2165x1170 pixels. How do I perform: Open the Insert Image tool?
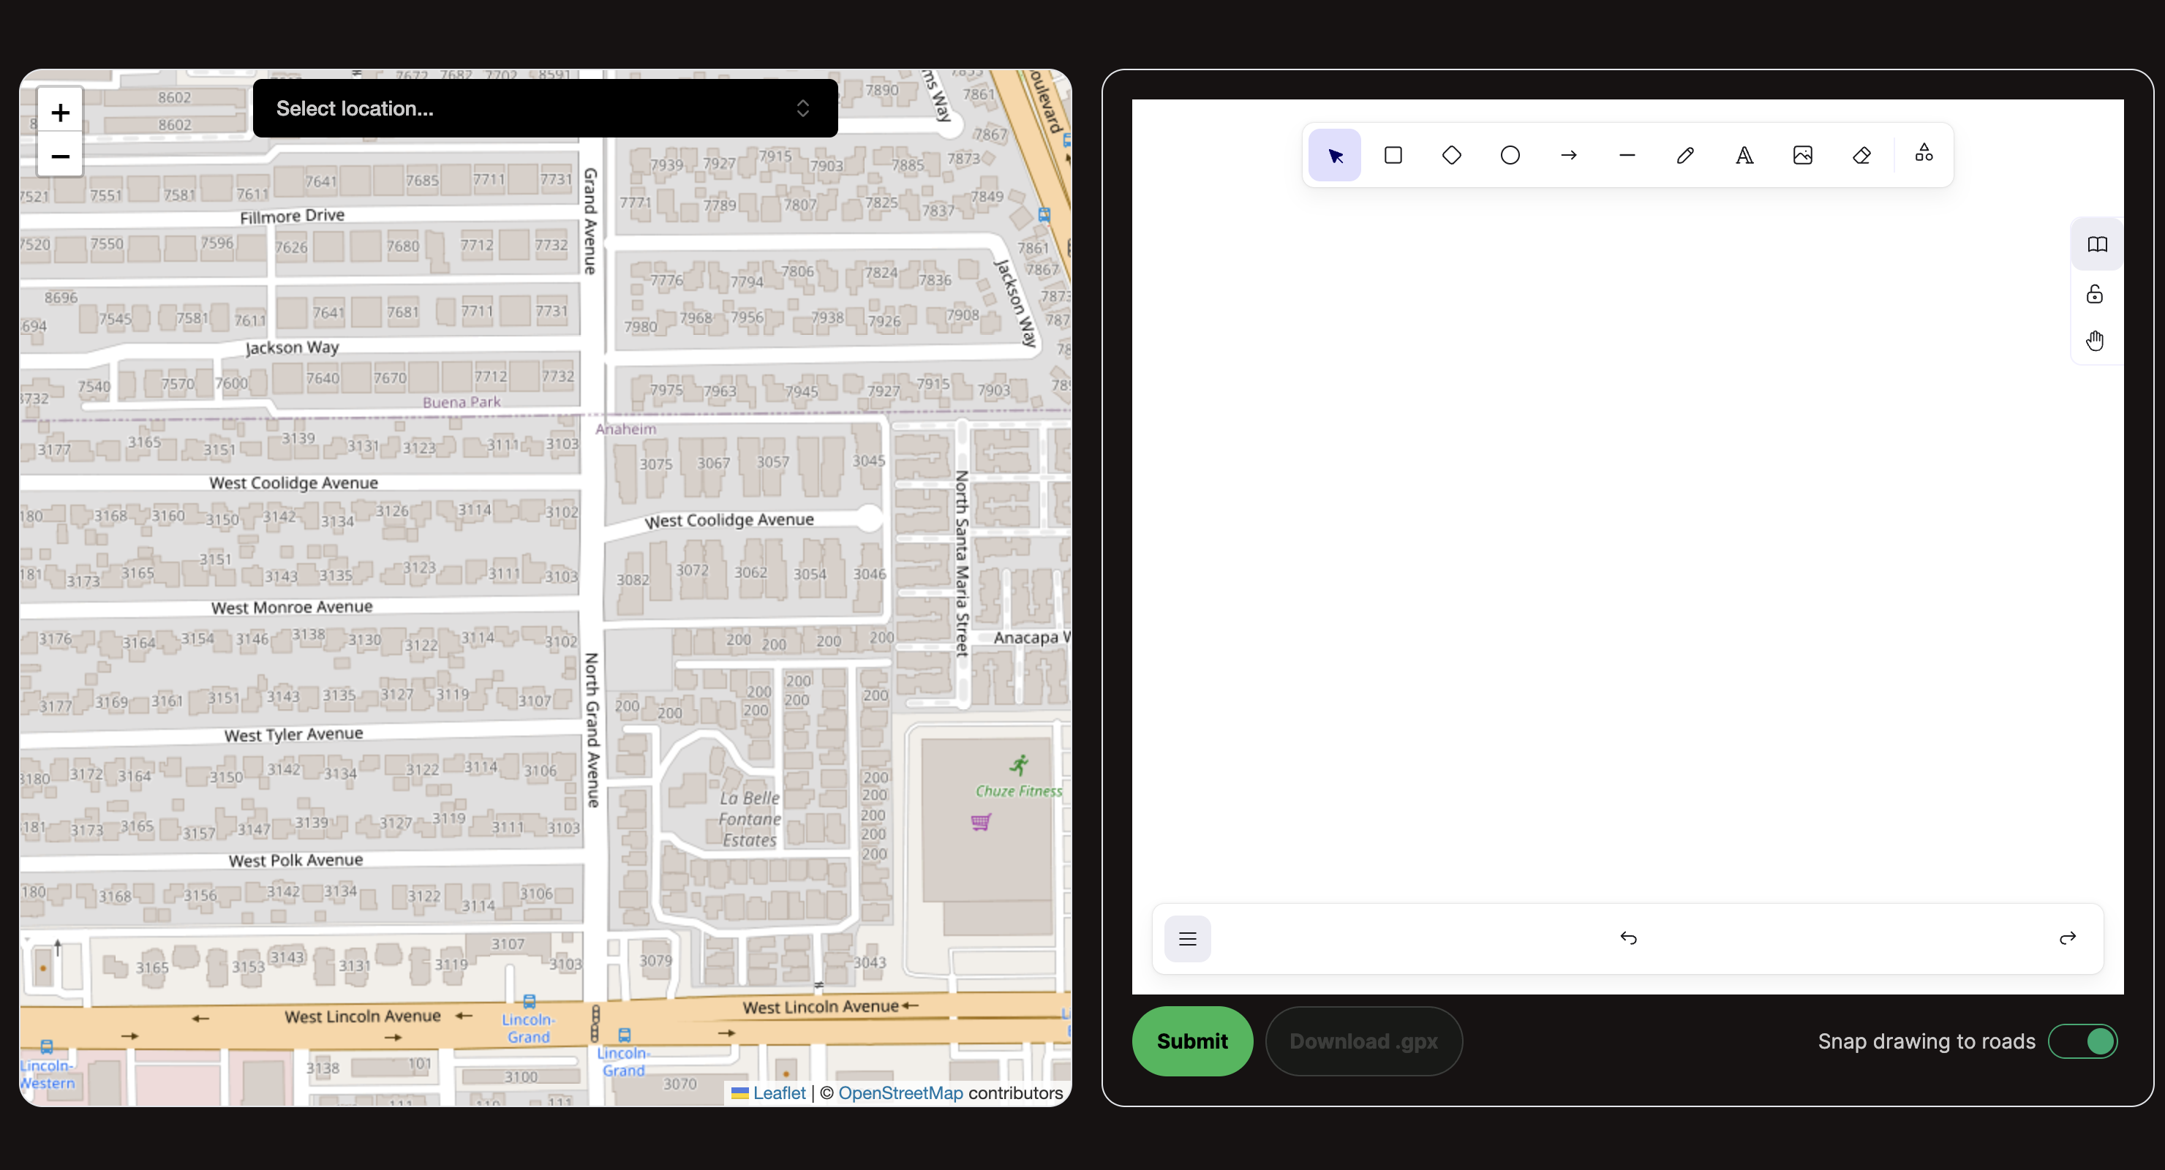pyautogui.click(x=1802, y=156)
